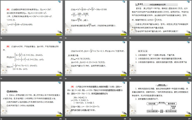Click the pen icon on slide 23
This screenshot has width=192, height=120.
point(124,72)
